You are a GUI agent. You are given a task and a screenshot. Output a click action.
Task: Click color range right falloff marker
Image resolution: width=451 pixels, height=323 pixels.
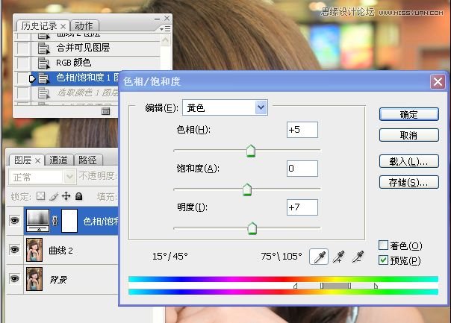point(376,286)
